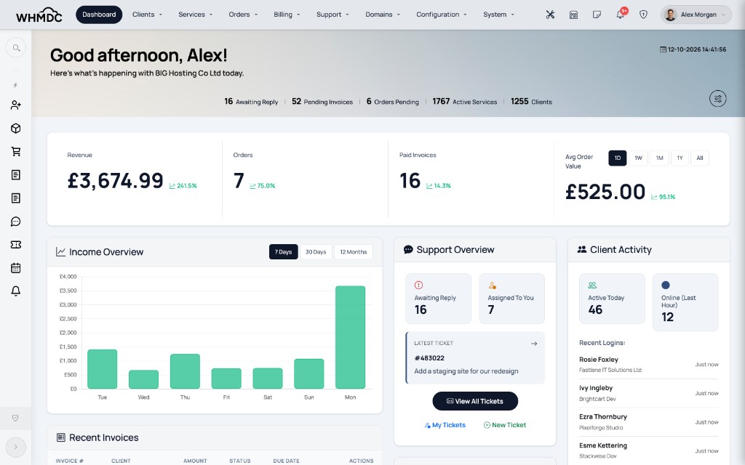Open the notes icon in top bar
The image size is (745, 465).
597,15
